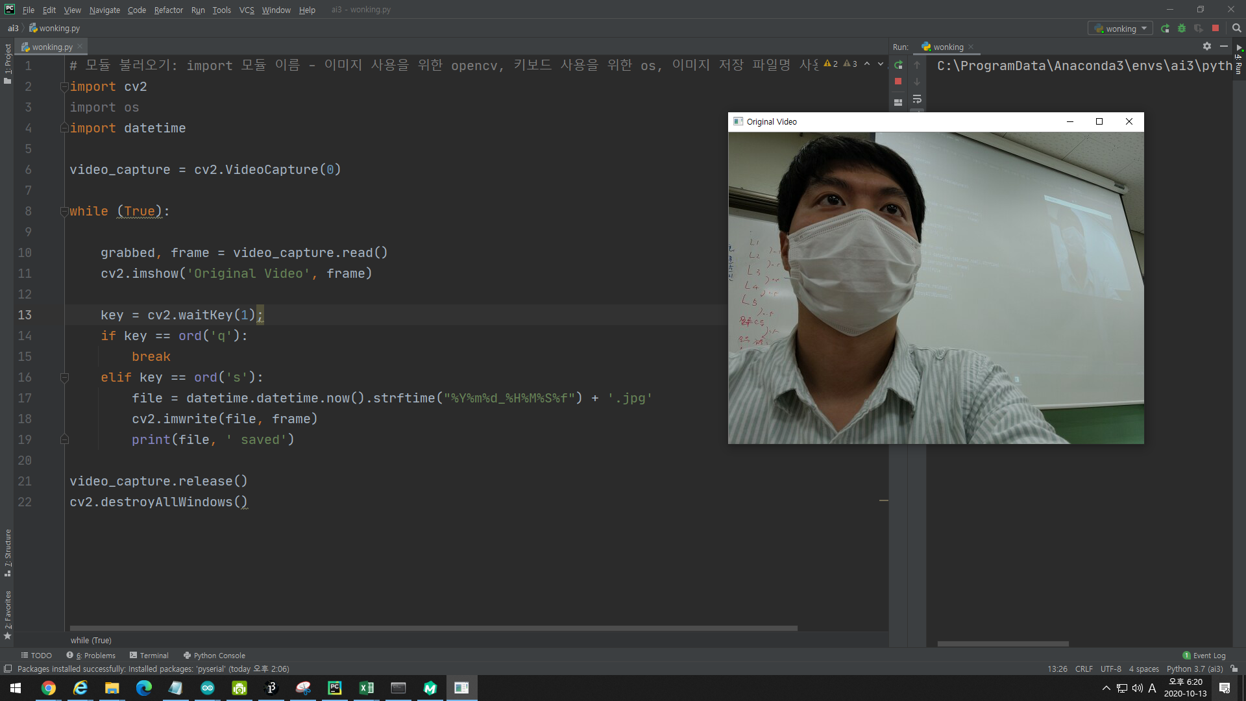Select the wonking.py editor tab
The height and width of the screenshot is (701, 1246).
coord(52,47)
